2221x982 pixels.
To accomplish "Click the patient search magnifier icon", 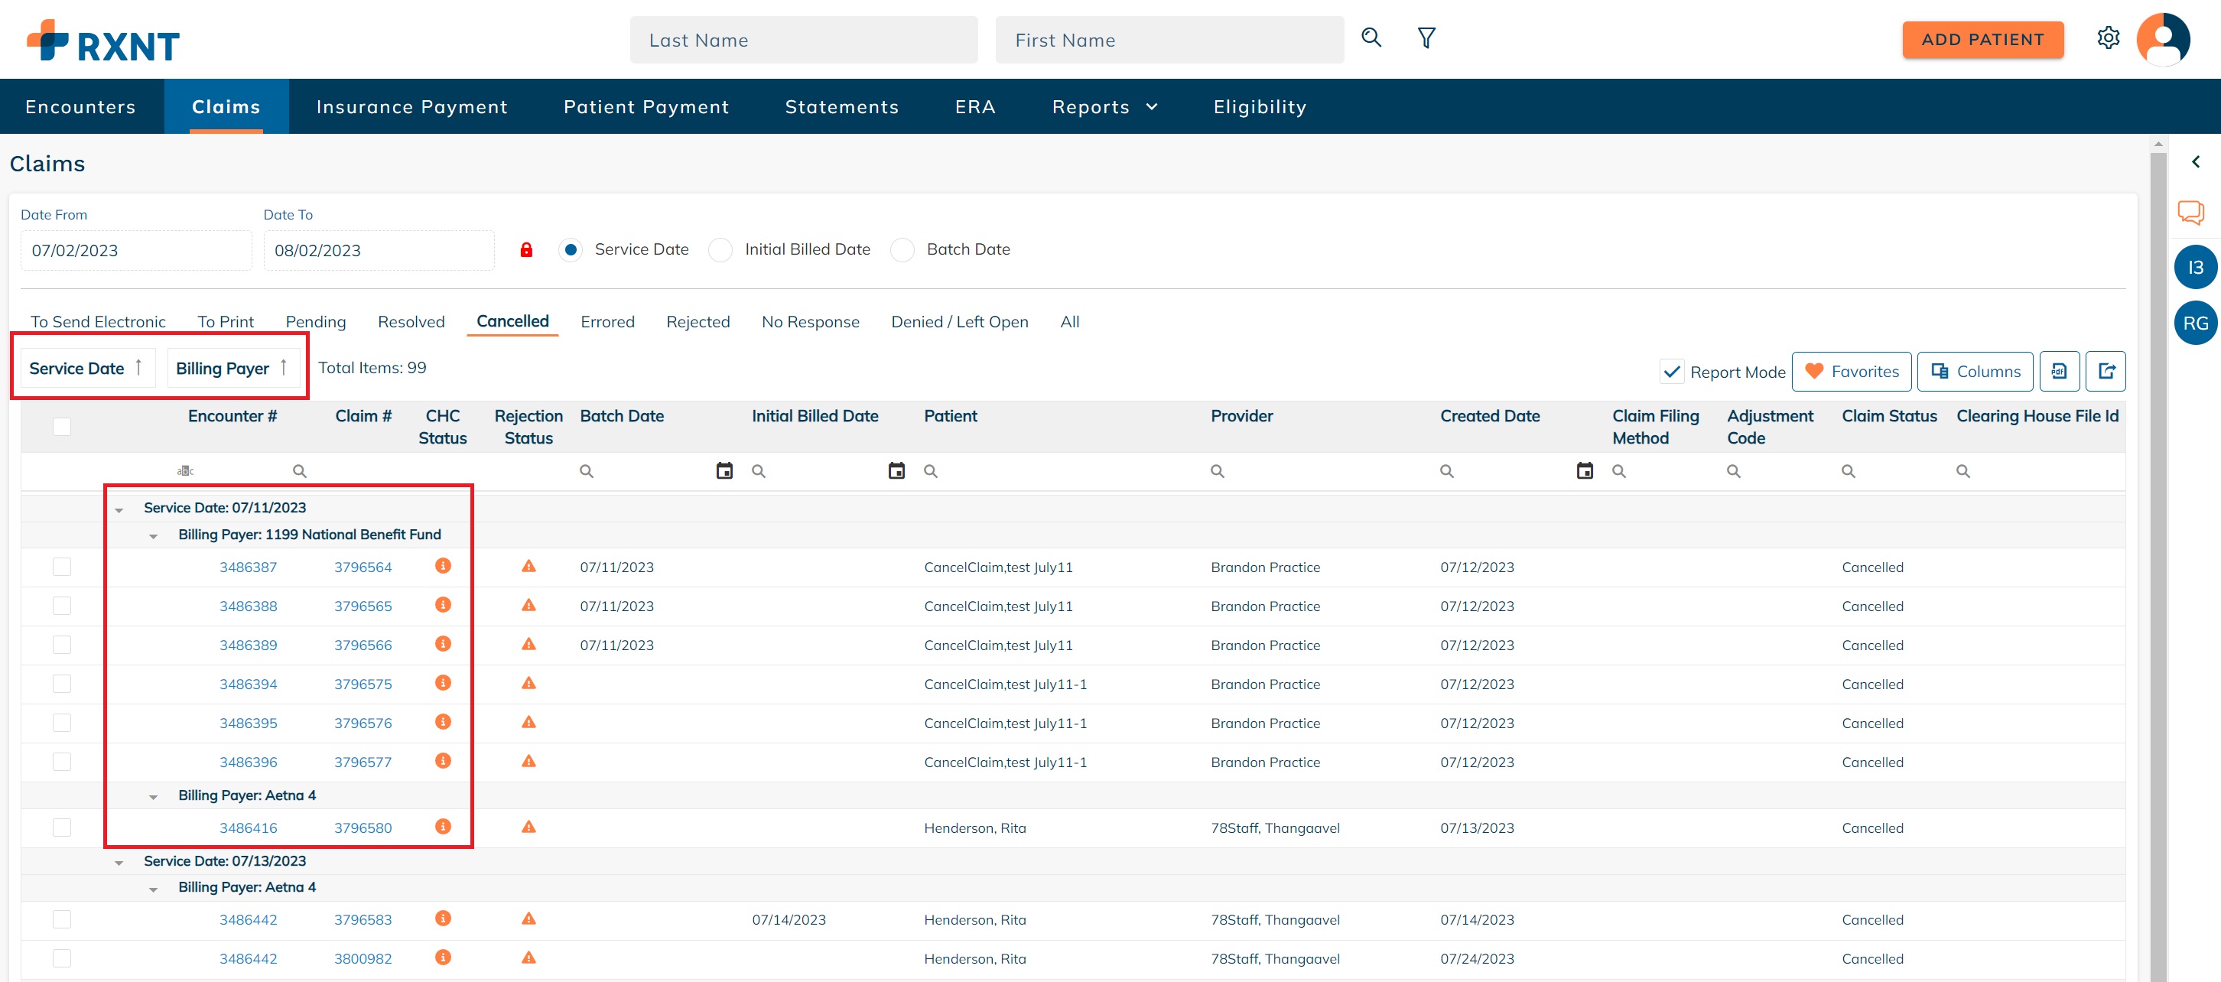I will click(x=1371, y=38).
